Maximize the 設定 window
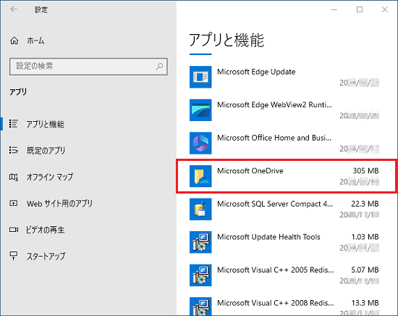398x316 pixels. coord(360,9)
